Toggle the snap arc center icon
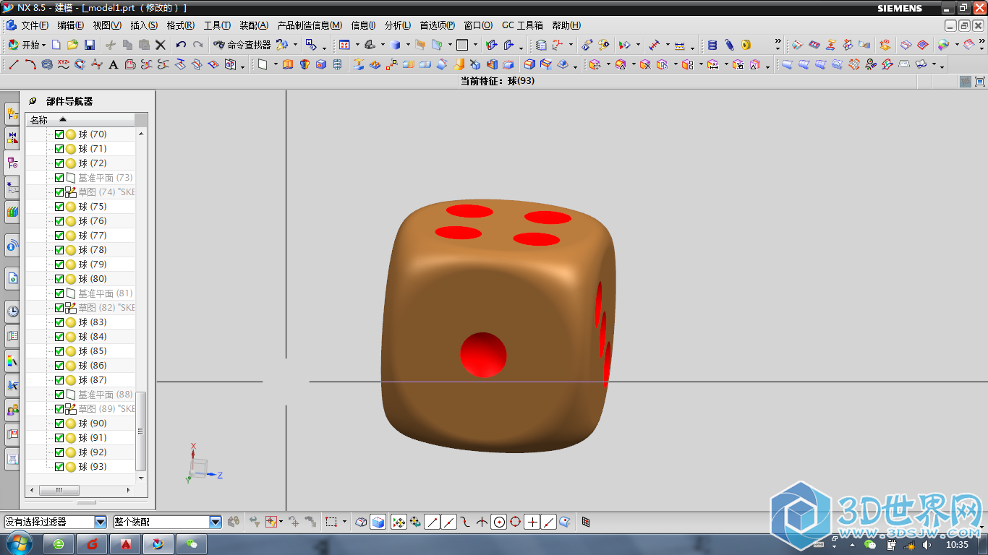Viewport: 988px width, 555px height. (x=498, y=522)
